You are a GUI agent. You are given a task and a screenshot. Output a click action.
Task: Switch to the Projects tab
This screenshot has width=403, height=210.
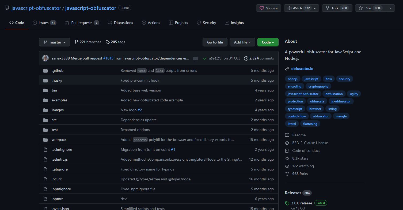tap(178, 23)
